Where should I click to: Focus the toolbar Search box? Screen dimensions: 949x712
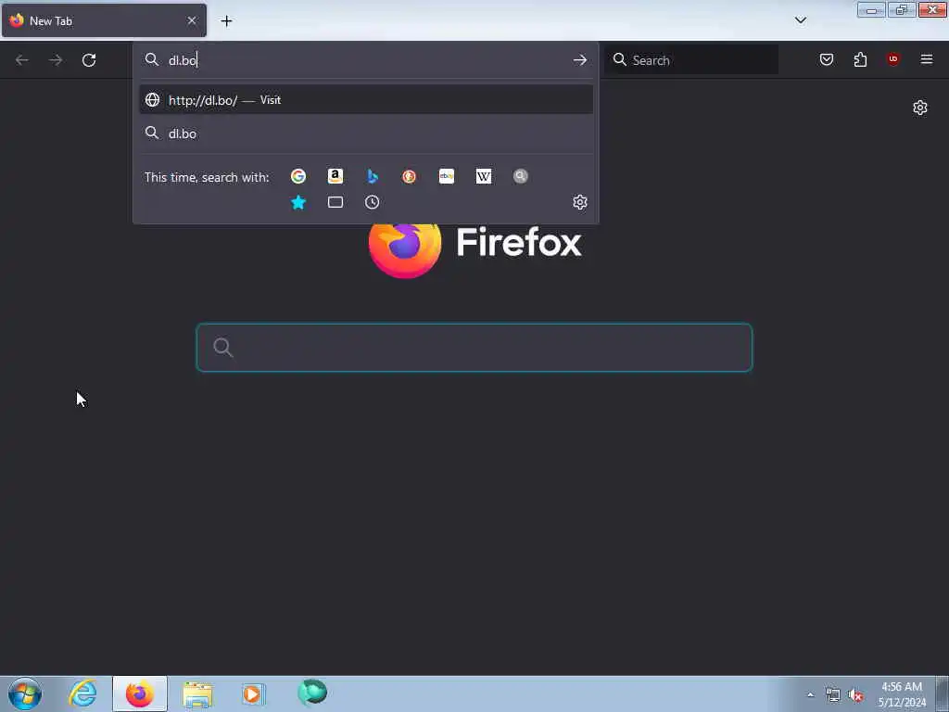pos(691,60)
